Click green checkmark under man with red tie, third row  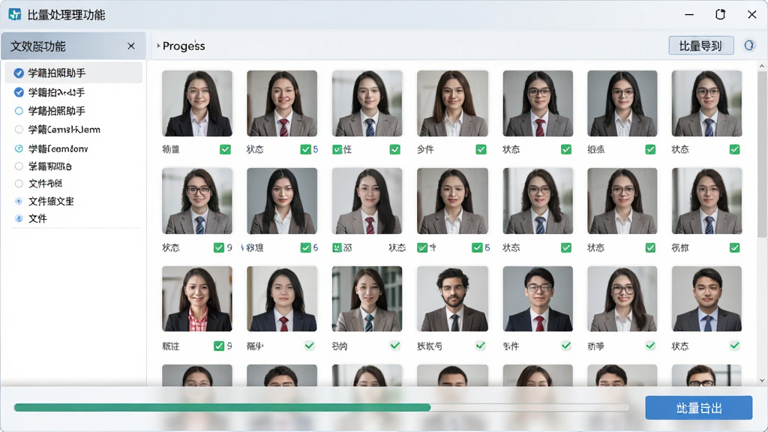[565, 345]
